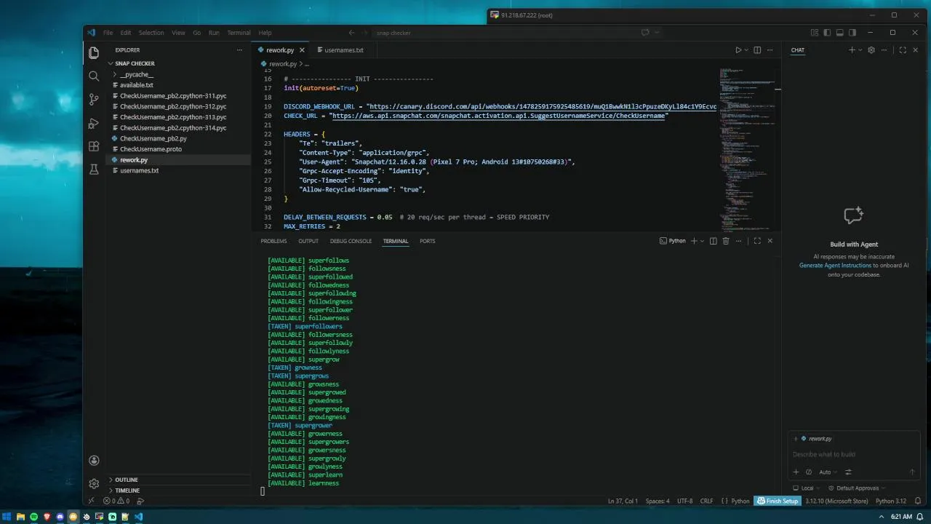This screenshot has width=931, height=524.
Task: Toggle the bottom panel visibility
Action: click(x=839, y=32)
